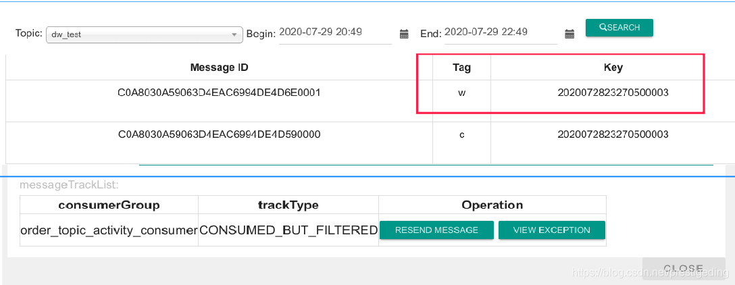Select message ID ending in 4D590000

pyautogui.click(x=219, y=134)
